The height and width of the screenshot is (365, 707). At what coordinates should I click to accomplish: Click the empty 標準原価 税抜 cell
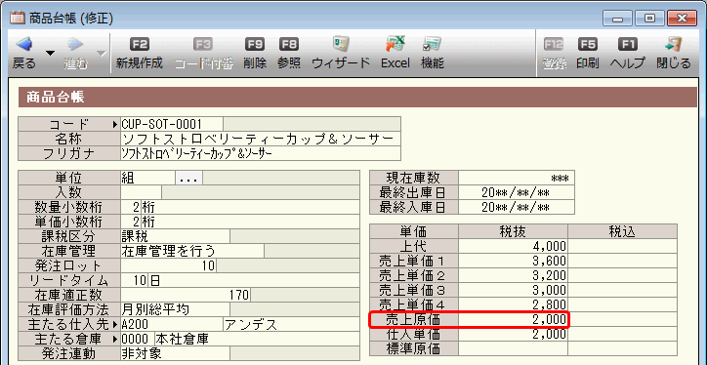coord(513,348)
